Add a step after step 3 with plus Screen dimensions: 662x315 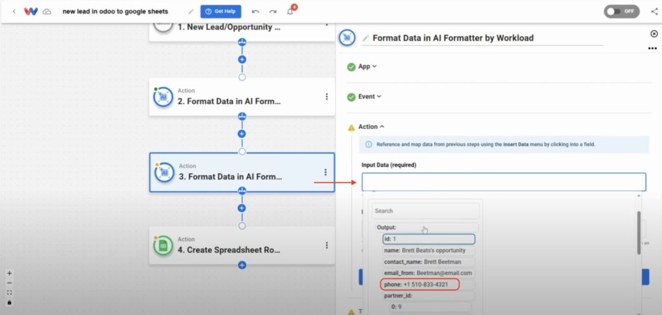(x=242, y=208)
